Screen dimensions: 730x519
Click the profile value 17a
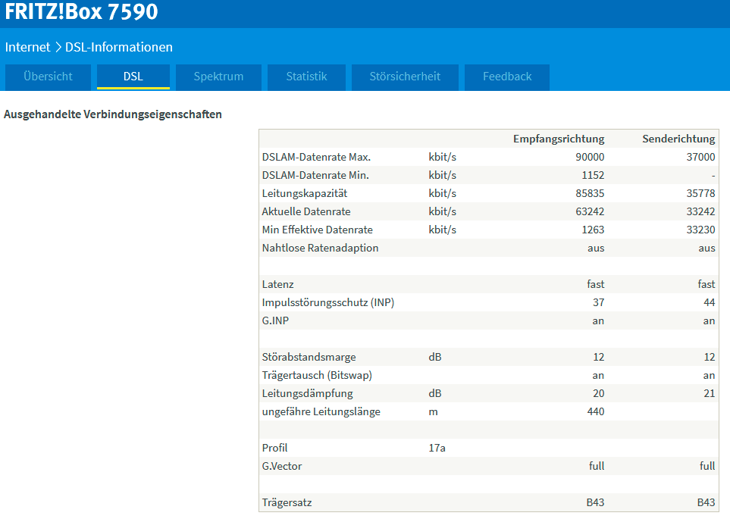[x=437, y=448]
